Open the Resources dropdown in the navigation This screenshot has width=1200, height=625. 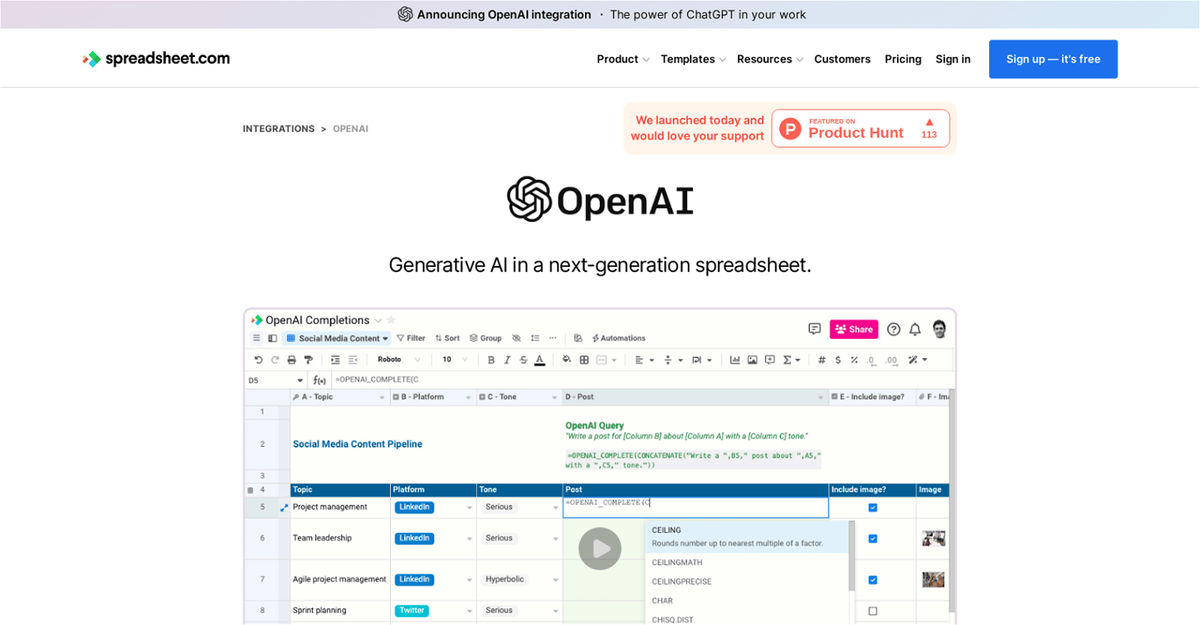tap(770, 59)
